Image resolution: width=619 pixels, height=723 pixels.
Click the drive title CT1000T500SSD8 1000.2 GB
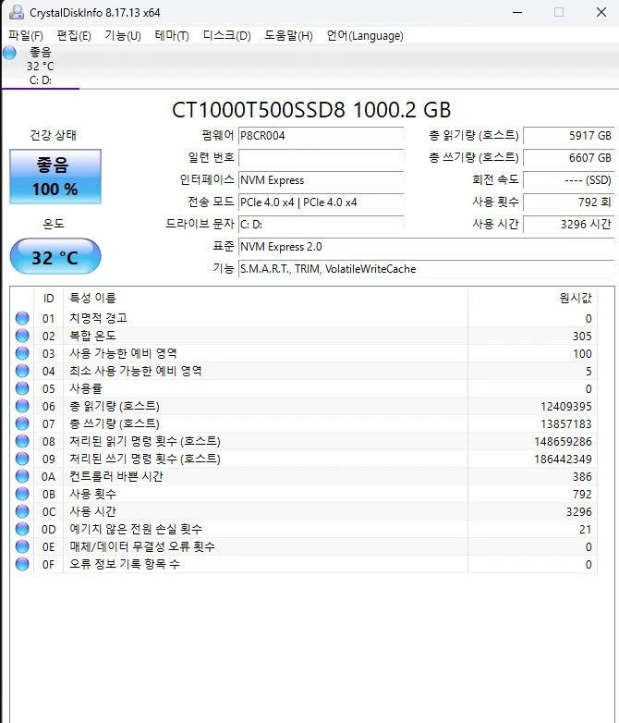point(311,110)
